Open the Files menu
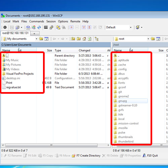The image size is (168, 168). 24,22
